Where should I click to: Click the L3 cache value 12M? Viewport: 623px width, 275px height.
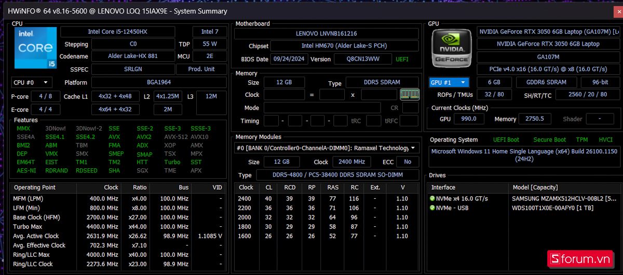point(211,96)
